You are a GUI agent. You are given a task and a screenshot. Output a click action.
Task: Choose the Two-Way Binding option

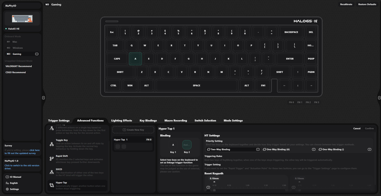point(233,149)
